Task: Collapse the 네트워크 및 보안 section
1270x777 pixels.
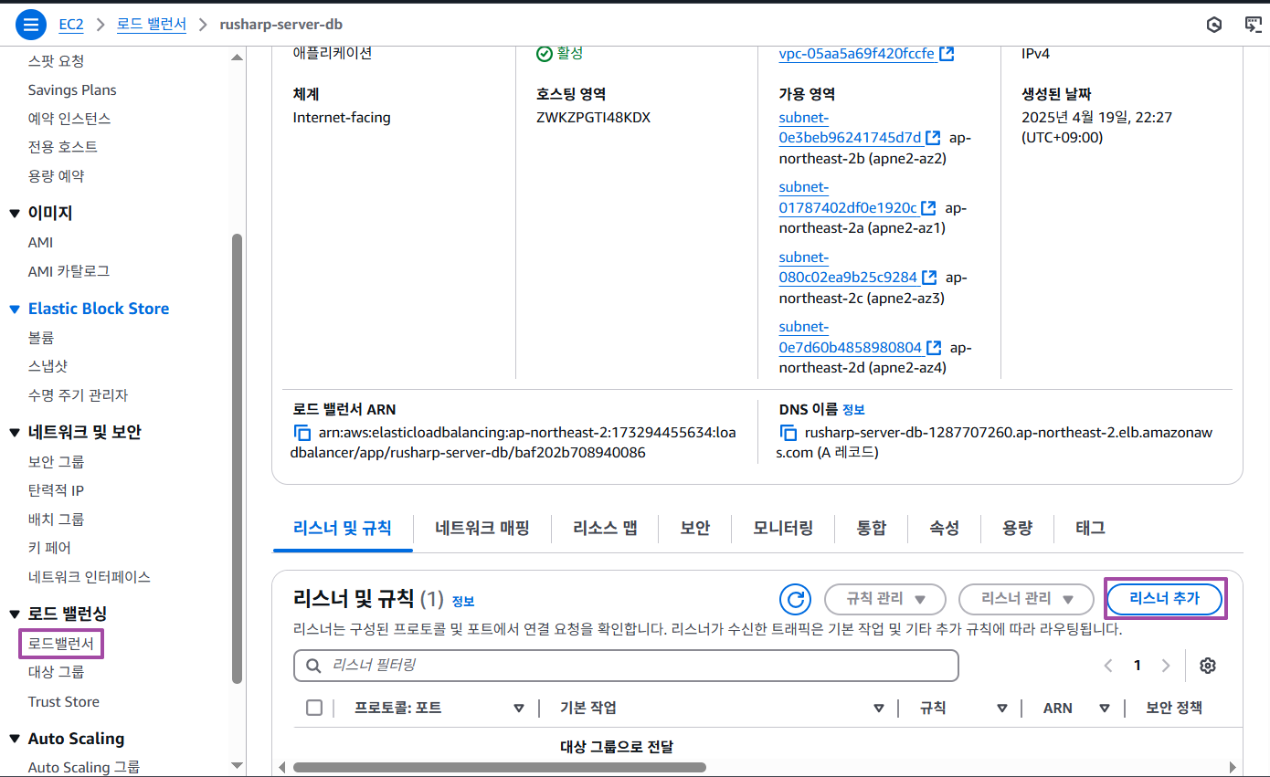Action: click(15, 433)
